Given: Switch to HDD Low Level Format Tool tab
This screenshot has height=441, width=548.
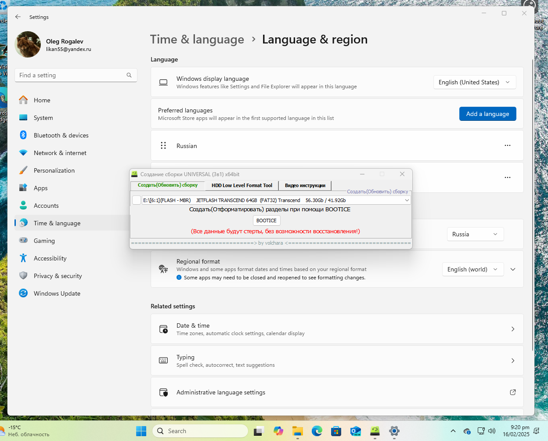Looking at the screenshot, I should click(242, 185).
